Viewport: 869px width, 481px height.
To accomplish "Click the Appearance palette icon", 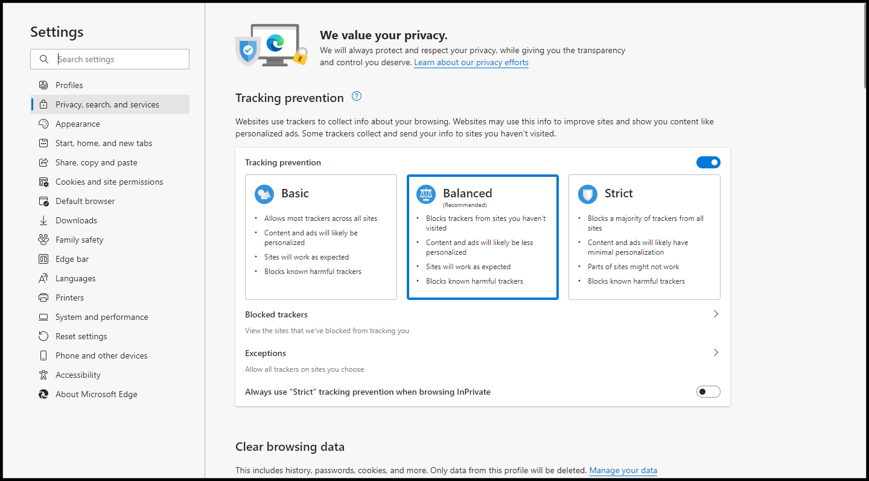I will [x=43, y=124].
